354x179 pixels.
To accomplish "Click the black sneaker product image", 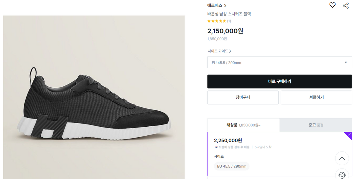I will click(94, 105).
